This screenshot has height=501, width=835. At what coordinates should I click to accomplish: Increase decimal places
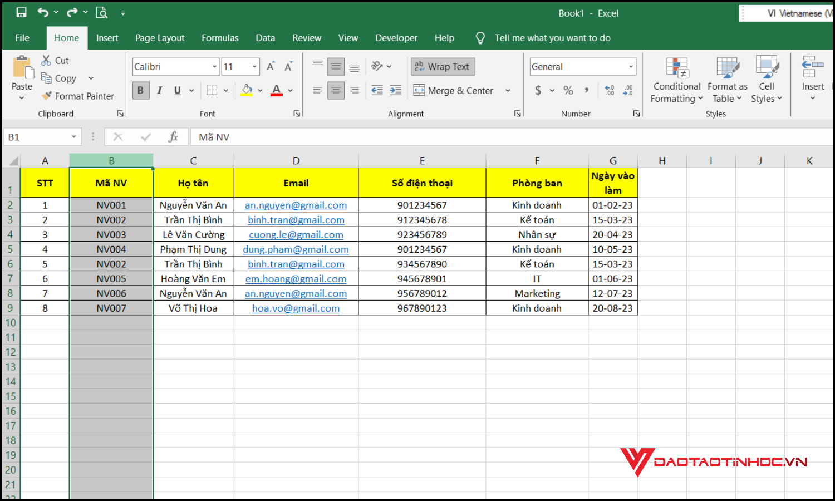pyautogui.click(x=610, y=90)
